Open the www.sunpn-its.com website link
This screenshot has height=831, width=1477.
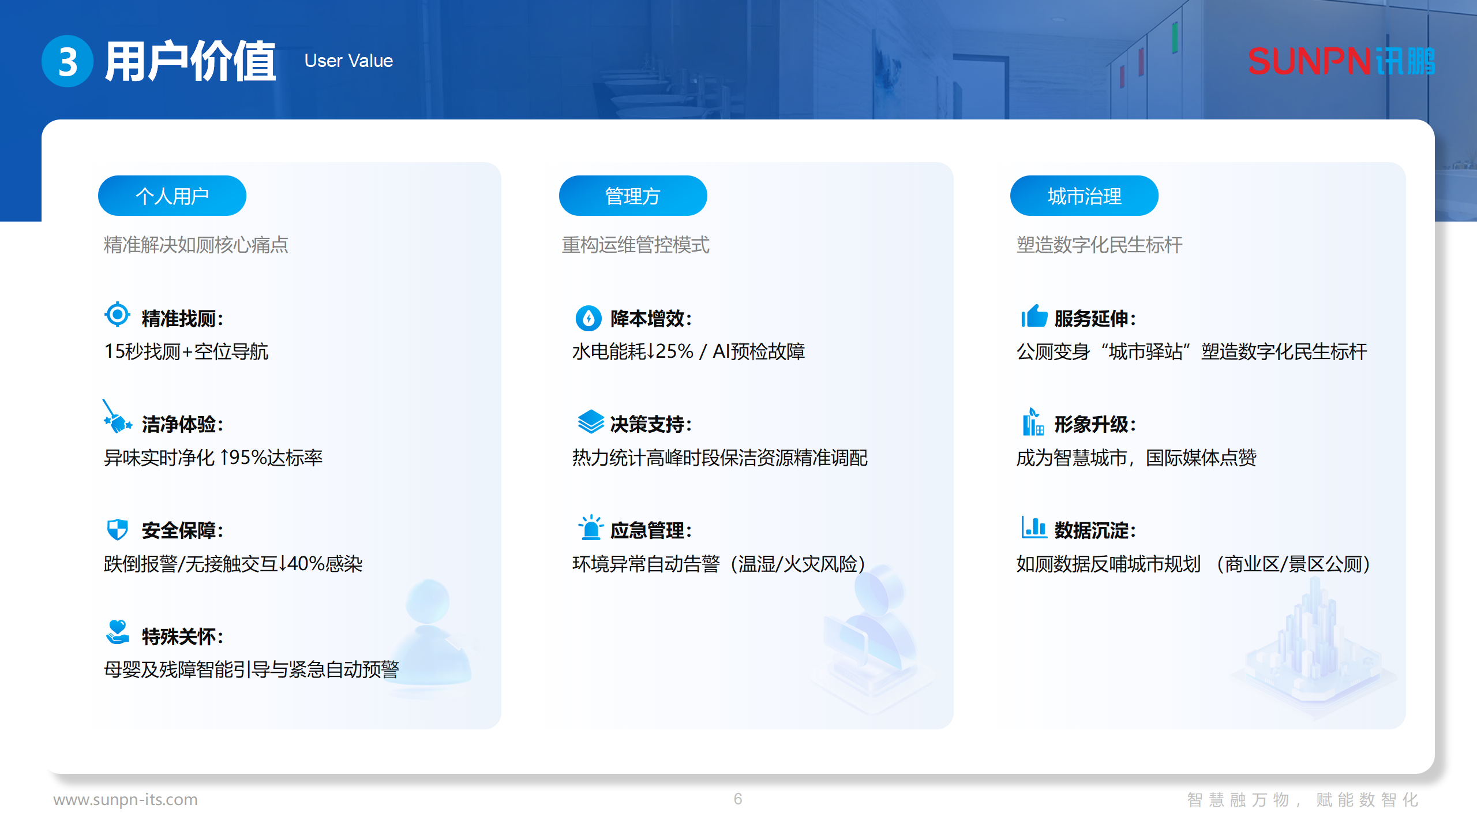point(126,799)
